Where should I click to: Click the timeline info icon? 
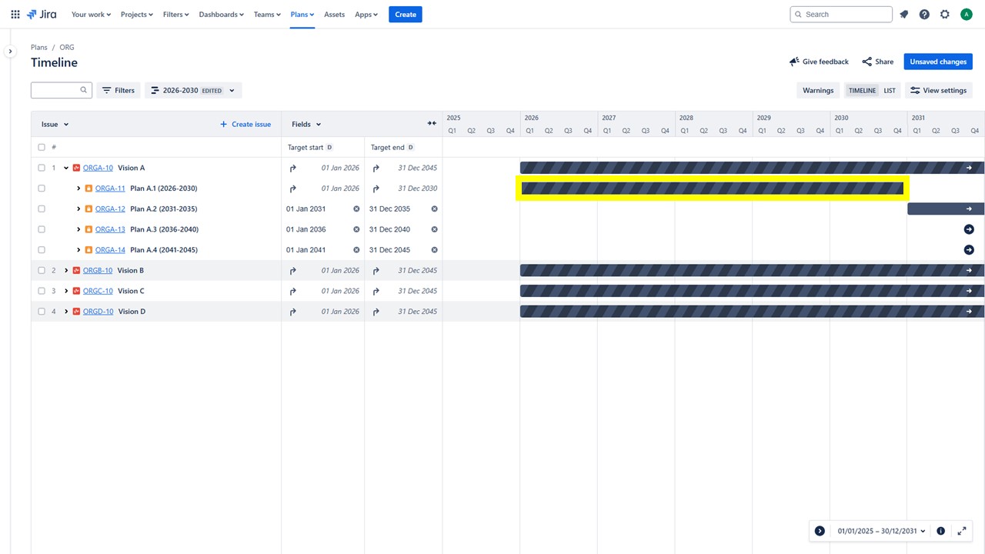pyautogui.click(x=940, y=531)
